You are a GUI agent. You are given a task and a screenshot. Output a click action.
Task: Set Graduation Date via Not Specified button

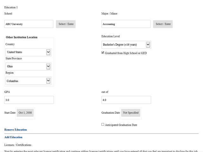131,113
